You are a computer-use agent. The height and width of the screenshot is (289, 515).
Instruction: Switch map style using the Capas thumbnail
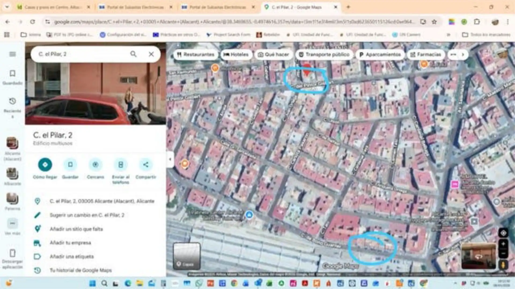(x=187, y=256)
